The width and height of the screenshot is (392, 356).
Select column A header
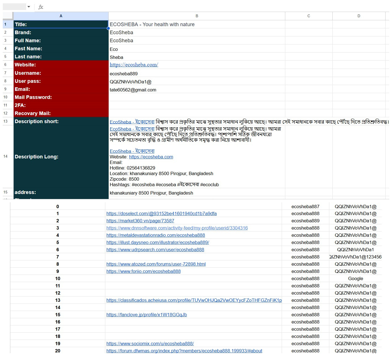click(x=61, y=16)
